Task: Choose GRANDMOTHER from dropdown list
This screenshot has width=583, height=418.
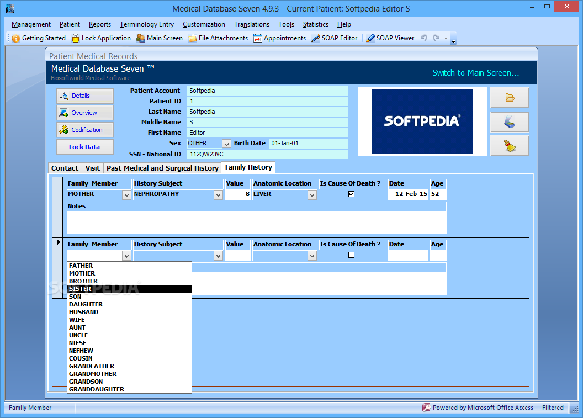Action: (x=129, y=374)
